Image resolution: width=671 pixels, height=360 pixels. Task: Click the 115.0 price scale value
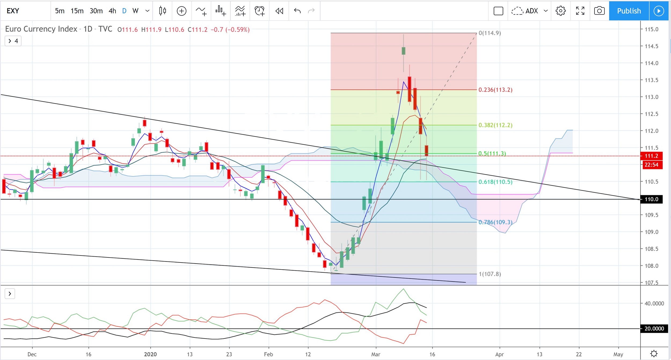[651, 29]
